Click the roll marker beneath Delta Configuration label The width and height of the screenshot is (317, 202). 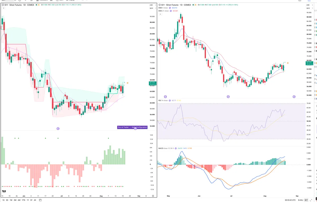coord(135,129)
